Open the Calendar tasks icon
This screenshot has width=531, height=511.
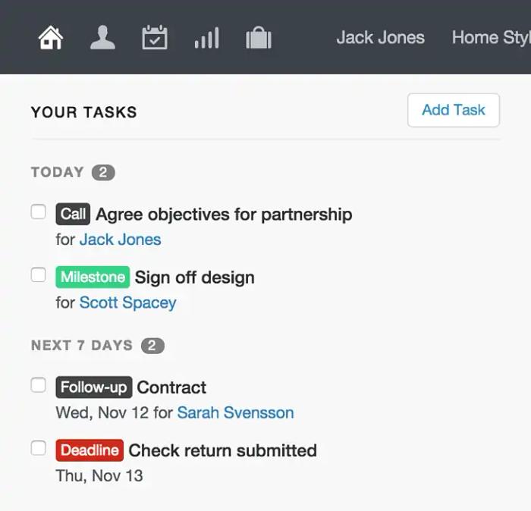pos(155,38)
